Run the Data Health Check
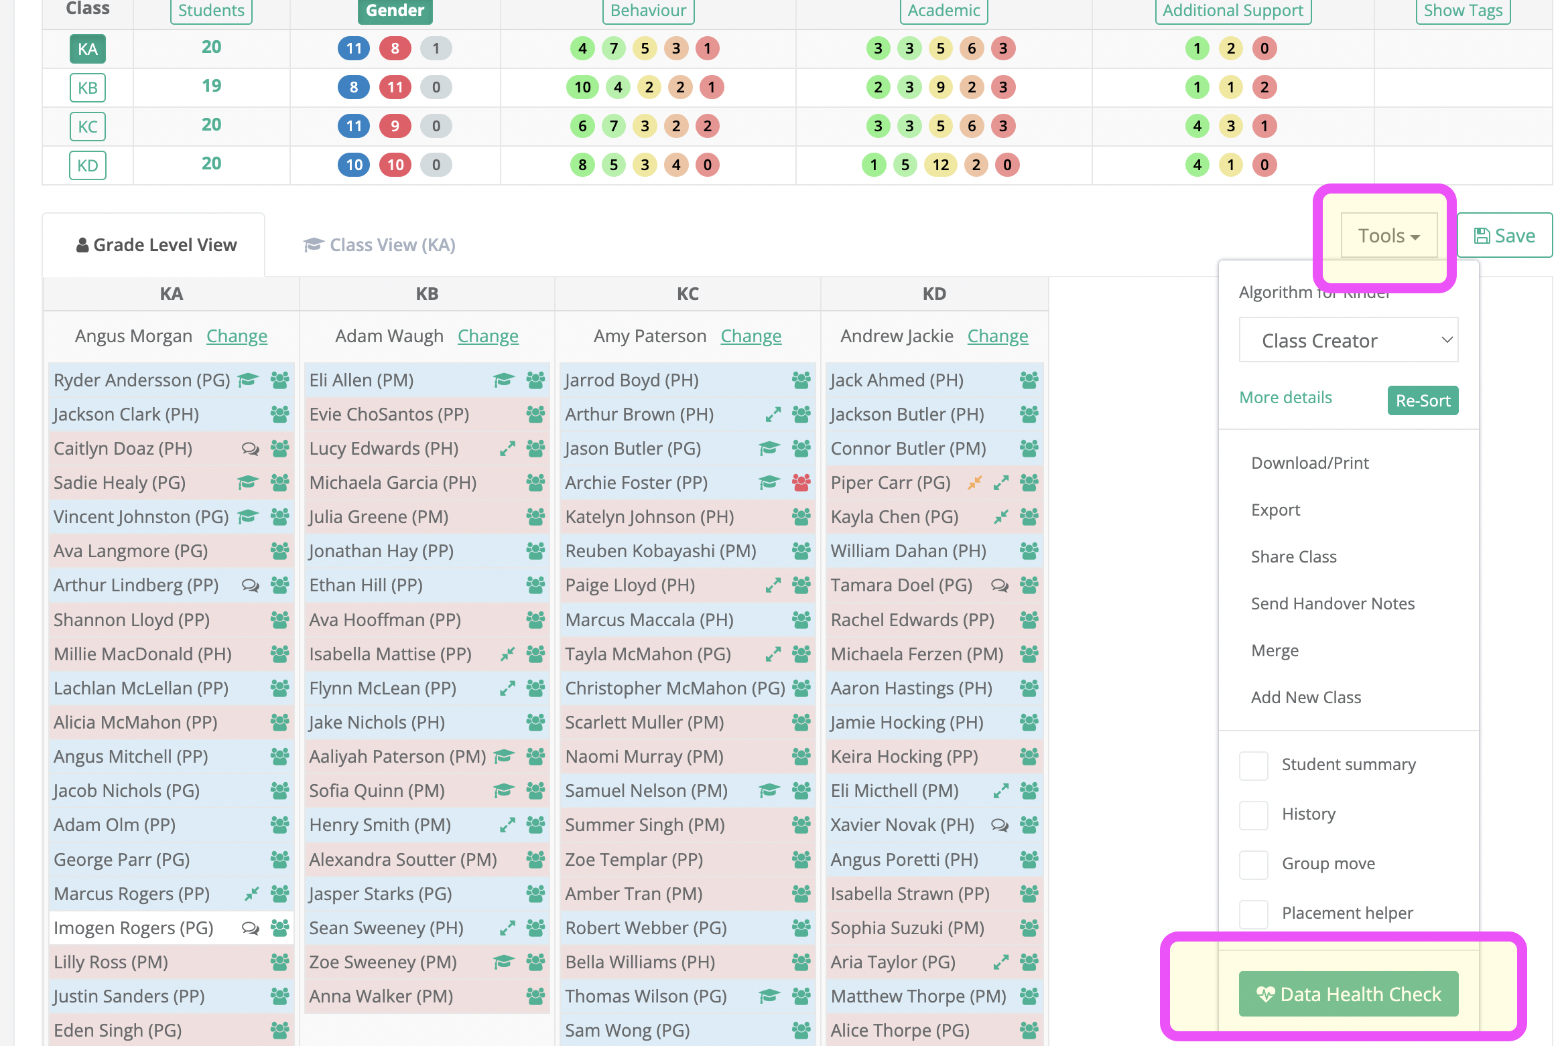1560x1046 pixels. [1348, 994]
